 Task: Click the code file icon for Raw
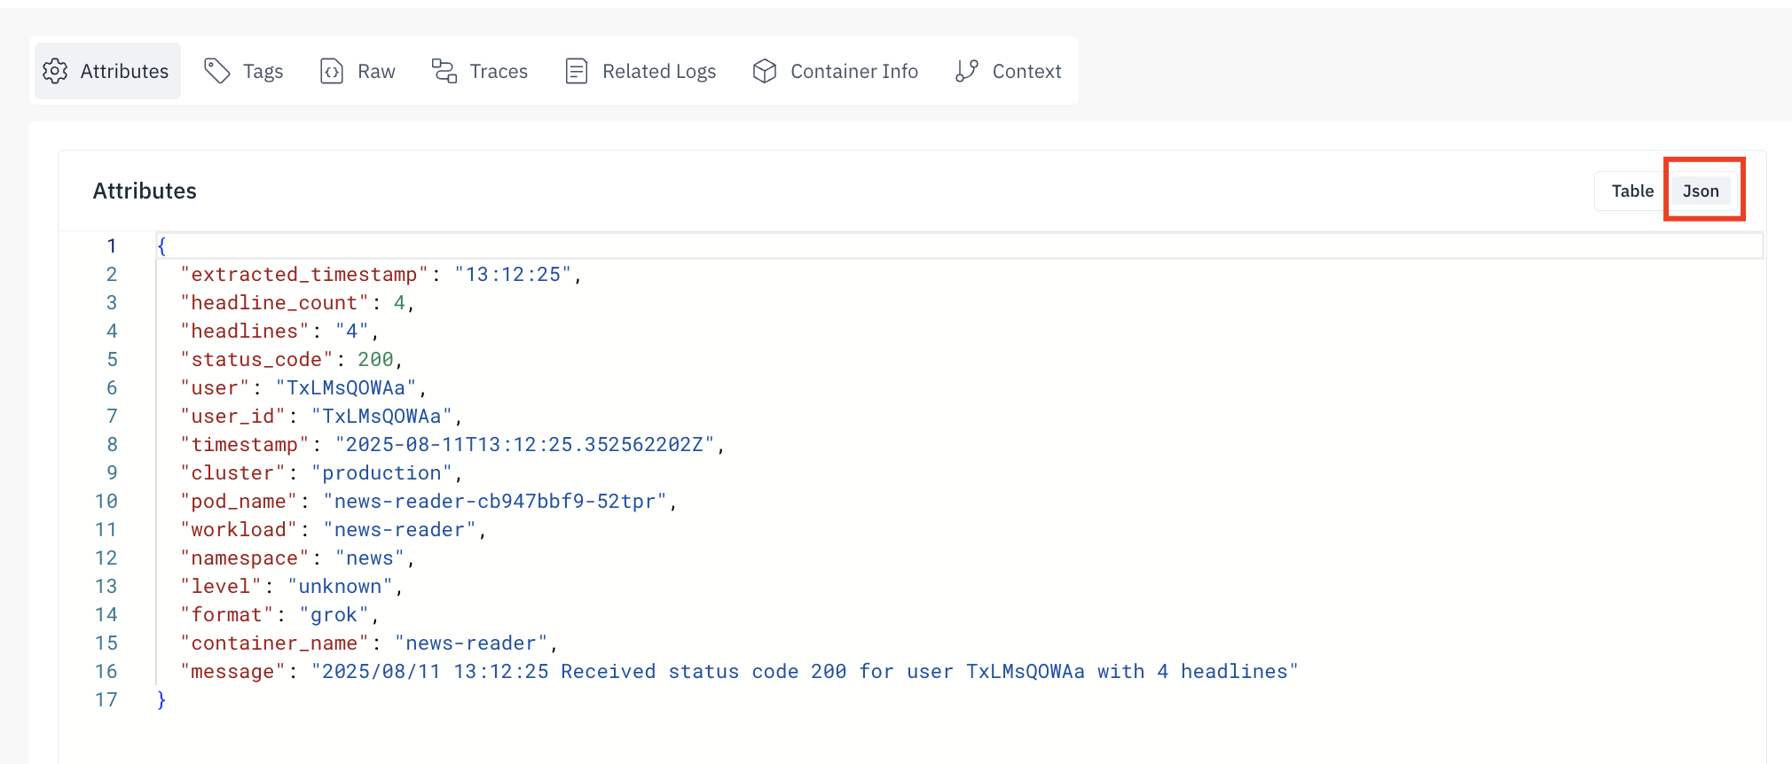(x=332, y=71)
